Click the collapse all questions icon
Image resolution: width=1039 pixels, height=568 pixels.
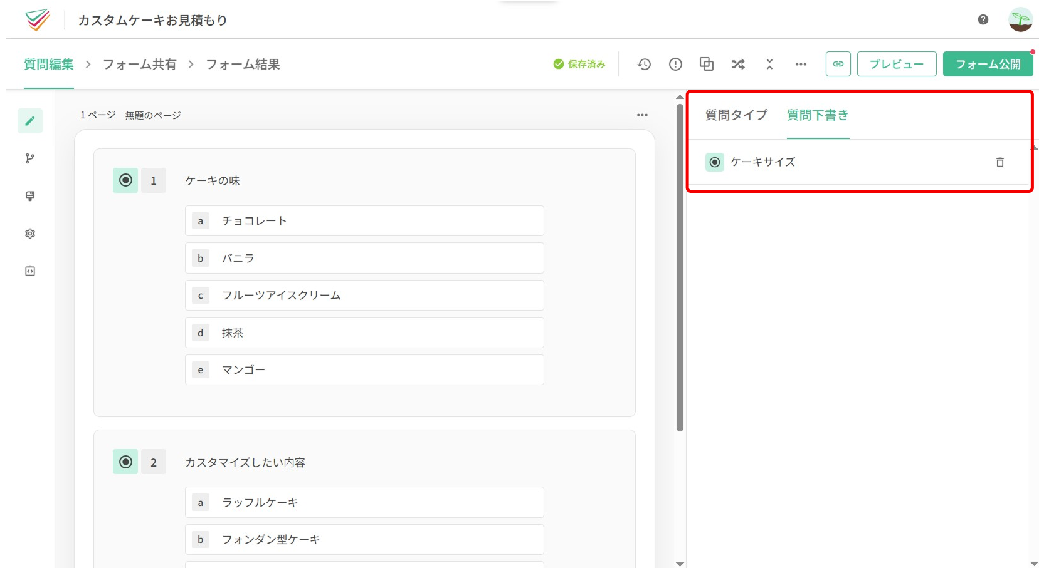[x=769, y=64]
